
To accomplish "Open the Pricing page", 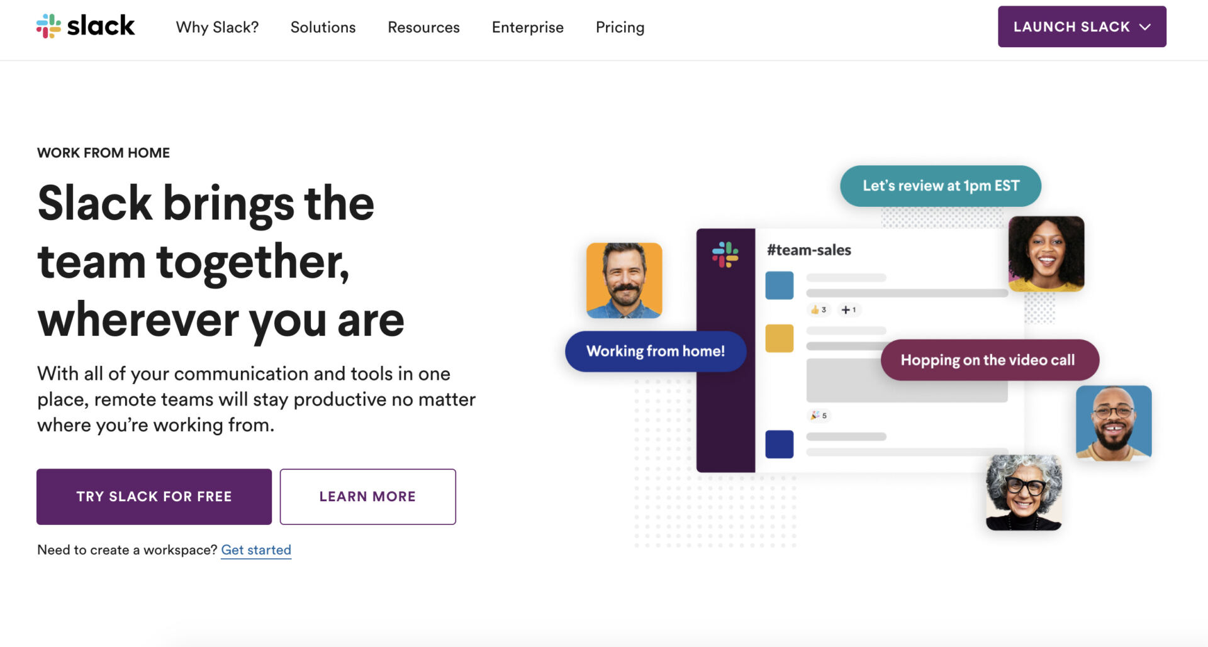I will [620, 27].
